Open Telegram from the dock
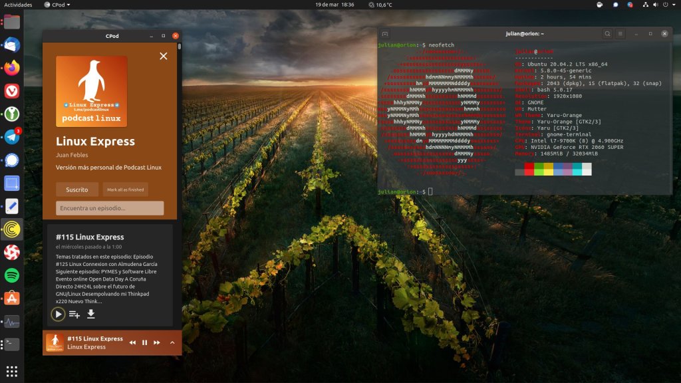This screenshot has width=681, height=383. 12,137
